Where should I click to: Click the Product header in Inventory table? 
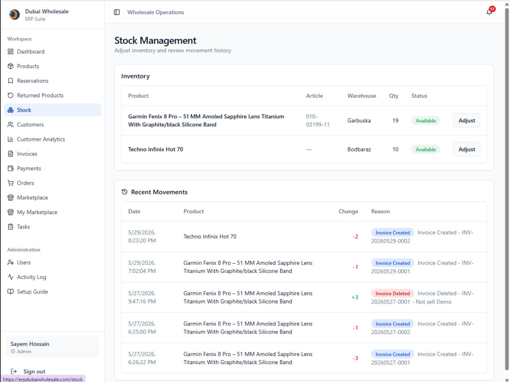(x=138, y=96)
